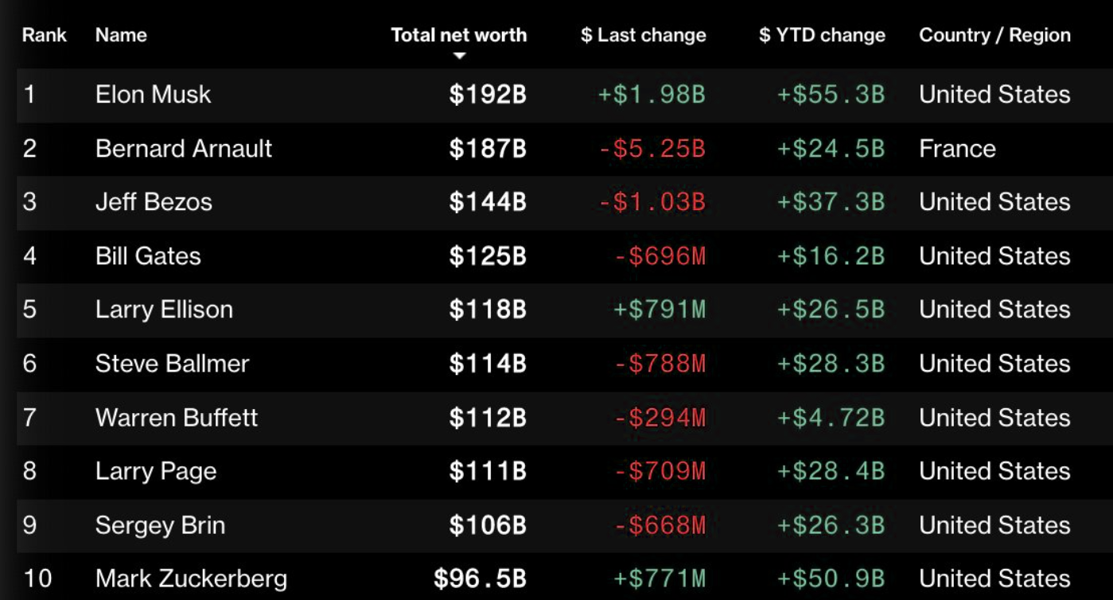Sort by the Name column header

[121, 35]
